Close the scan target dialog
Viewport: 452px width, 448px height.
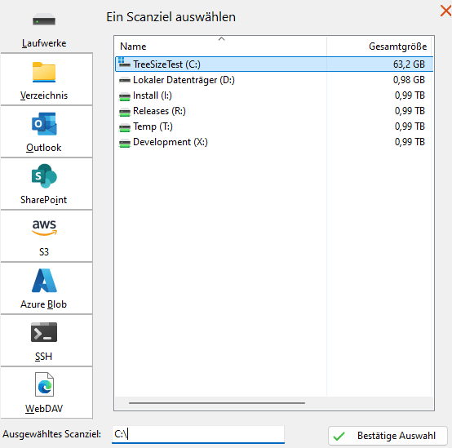tap(445, 11)
